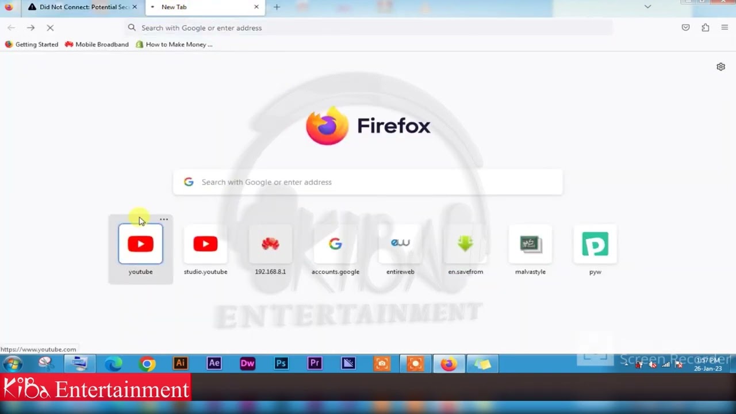The image size is (736, 414).
Task: Open the accounts.google shortcut tile
Action: tap(335, 249)
